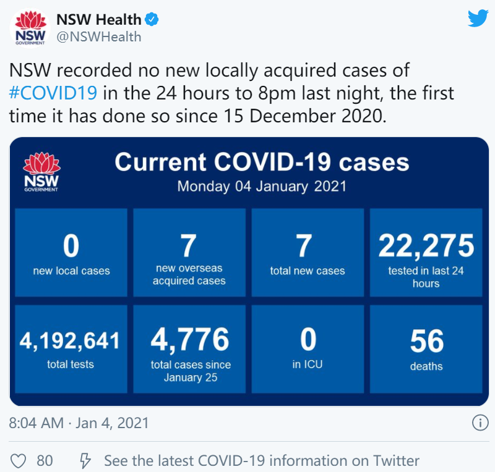Image resolution: width=495 pixels, height=472 pixels.
Task: Open the #COVID19 hashtag link
Action: (x=53, y=93)
